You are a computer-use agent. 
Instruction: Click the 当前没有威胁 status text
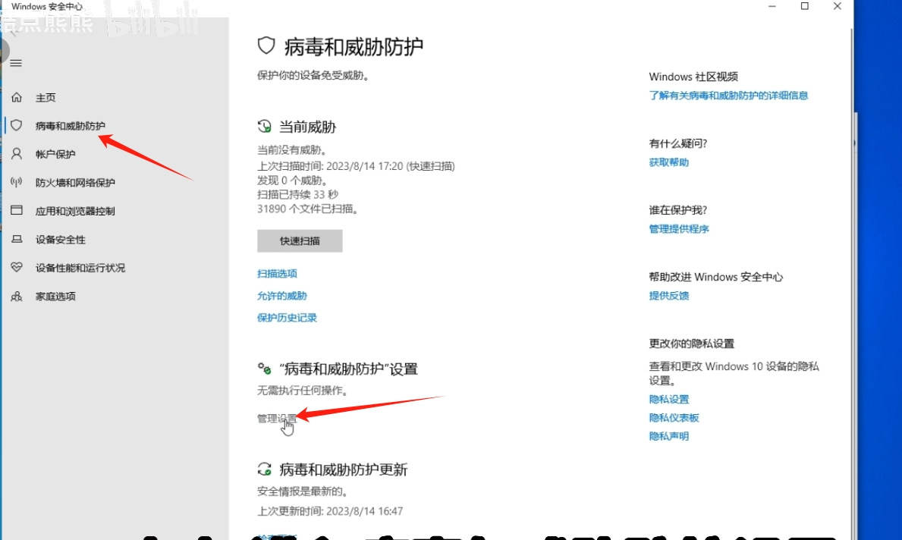coord(292,150)
